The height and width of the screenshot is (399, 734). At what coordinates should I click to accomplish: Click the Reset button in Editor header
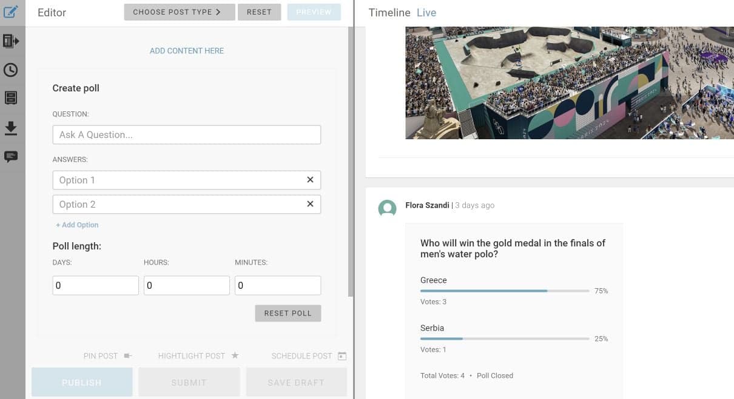(x=259, y=12)
